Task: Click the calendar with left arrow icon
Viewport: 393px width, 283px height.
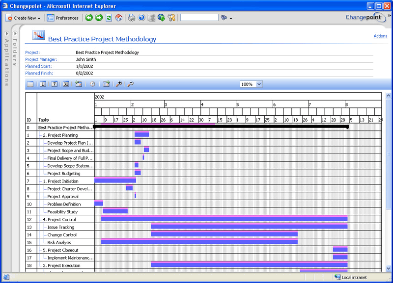Action: coord(79,84)
